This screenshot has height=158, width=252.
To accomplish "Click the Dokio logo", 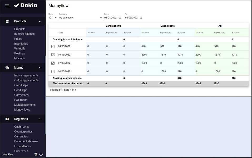I will click(26, 6).
